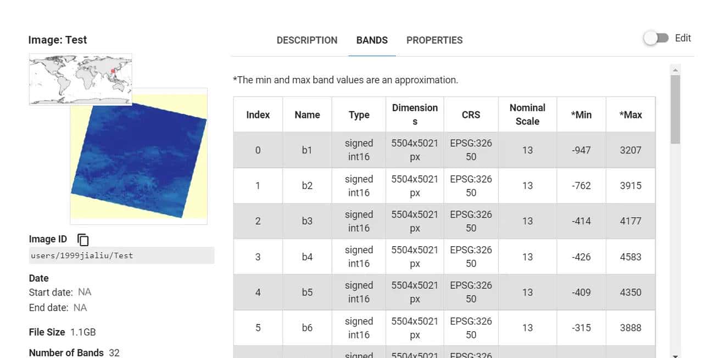Click the Start date NA value
Screen dimensions: 703x358
(85, 292)
